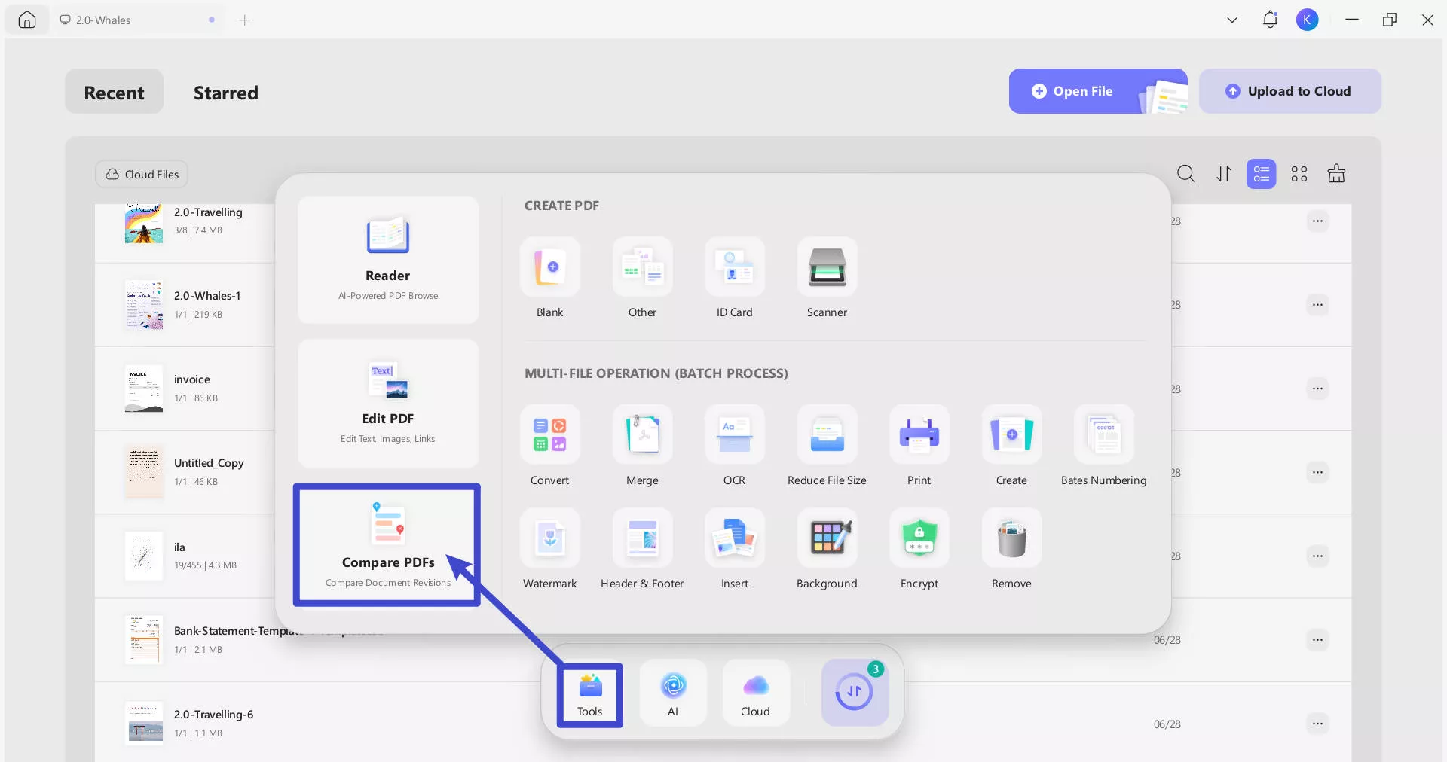This screenshot has height=762, width=1447.
Task: Choose the Bates Numbering tool
Action: click(1103, 435)
